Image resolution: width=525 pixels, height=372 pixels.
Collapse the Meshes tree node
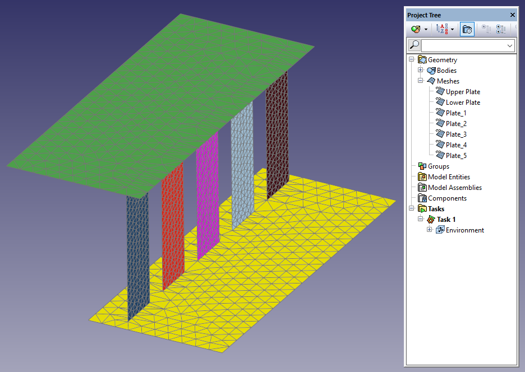[x=421, y=81]
